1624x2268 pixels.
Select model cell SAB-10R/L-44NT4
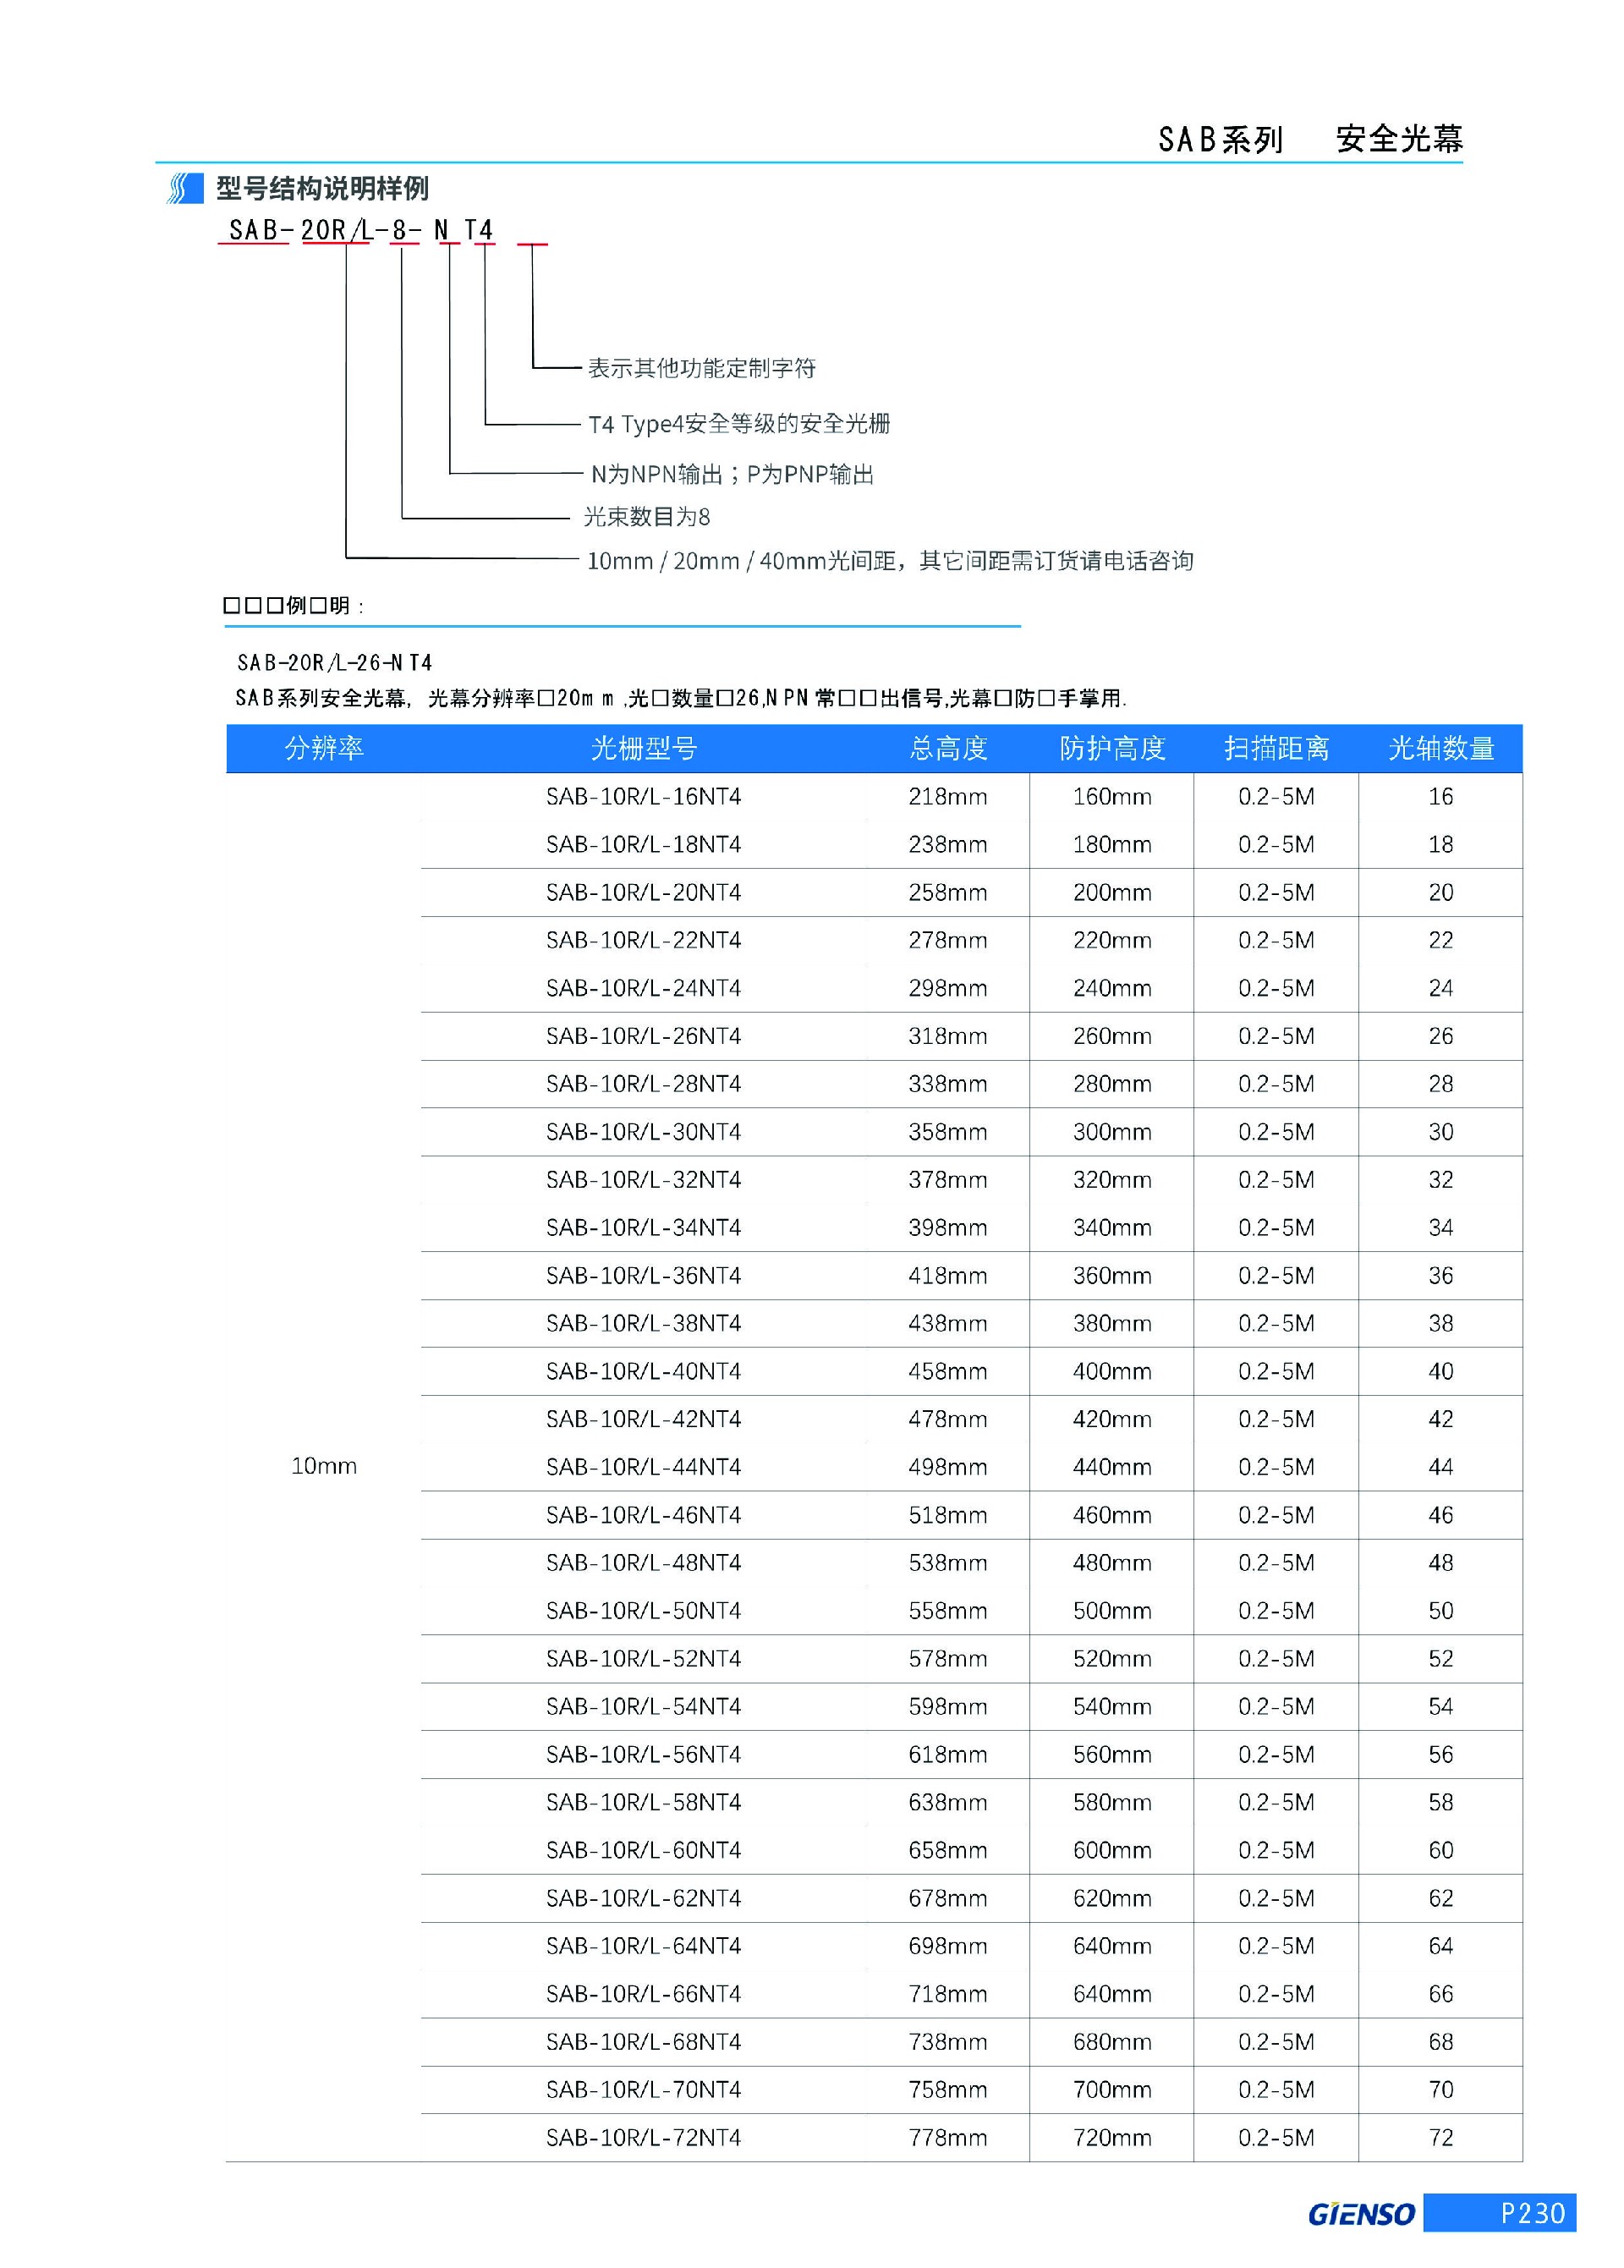coord(643,1467)
